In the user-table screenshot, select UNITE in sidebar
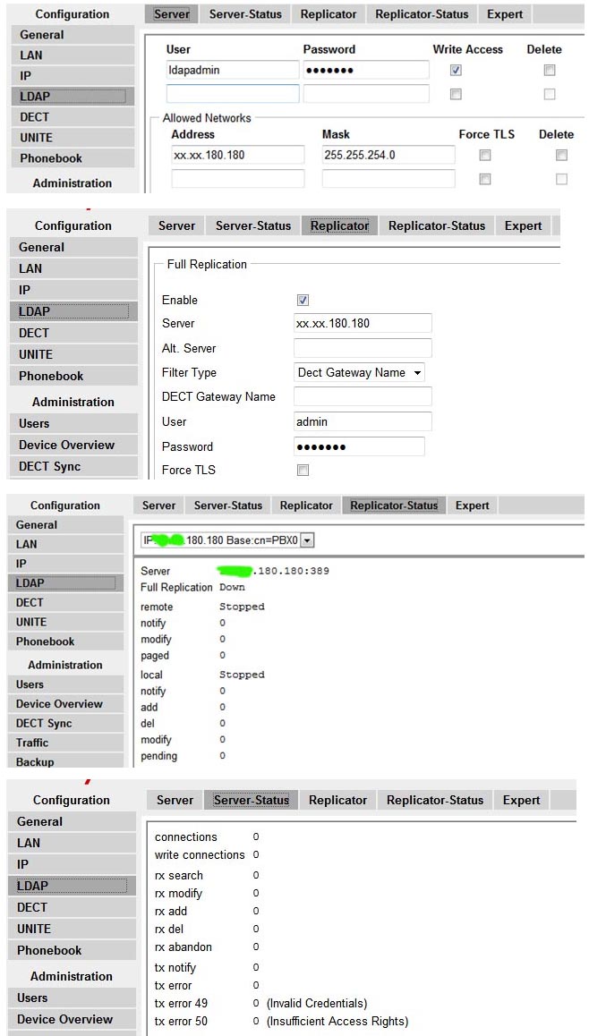Screen dimensions: 589x1036 pyautogui.click(x=73, y=138)
